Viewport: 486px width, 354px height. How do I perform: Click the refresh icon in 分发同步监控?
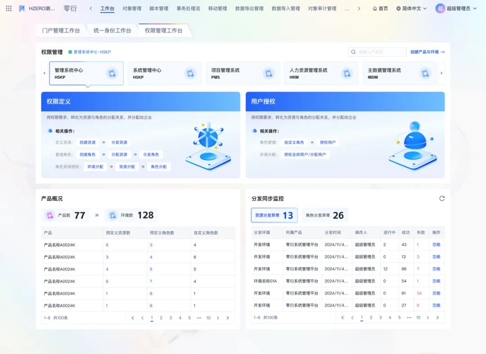click(441, 199)
